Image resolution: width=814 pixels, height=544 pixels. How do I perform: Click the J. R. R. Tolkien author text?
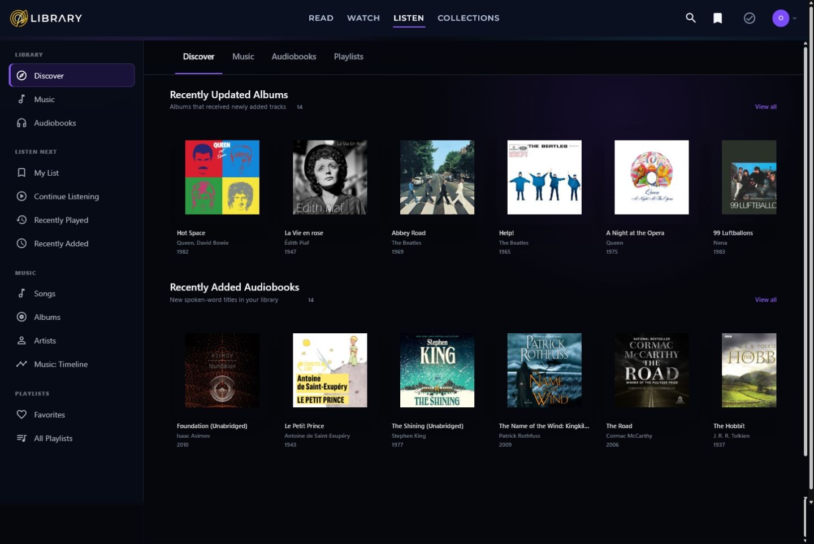tap(731, 436)
